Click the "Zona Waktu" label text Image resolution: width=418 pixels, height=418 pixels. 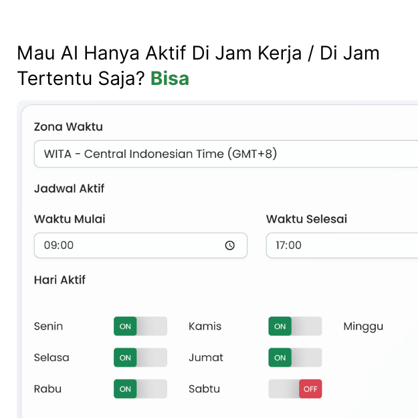[x=68, y=126]
